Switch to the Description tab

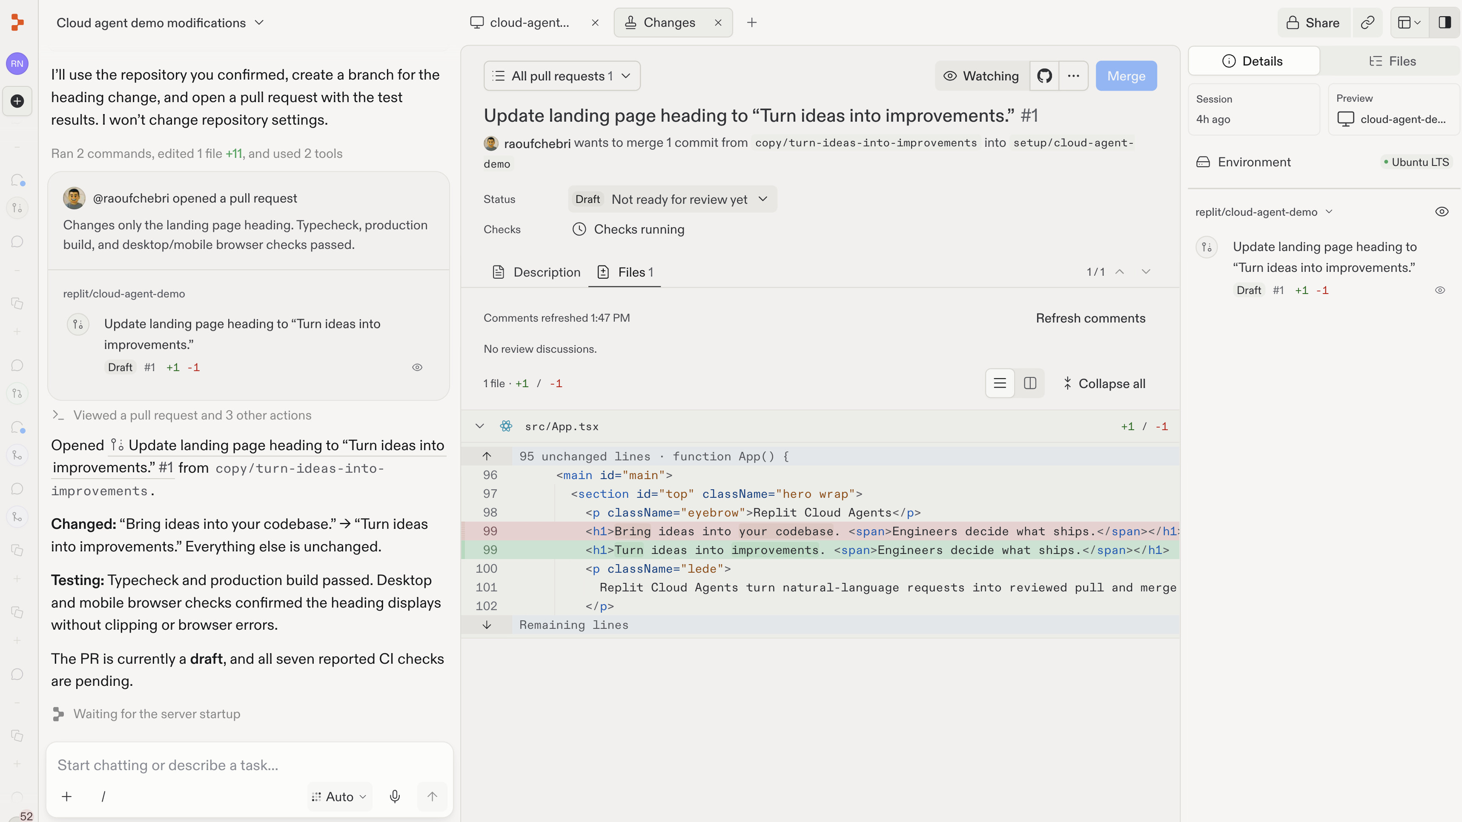pos(536,272)
